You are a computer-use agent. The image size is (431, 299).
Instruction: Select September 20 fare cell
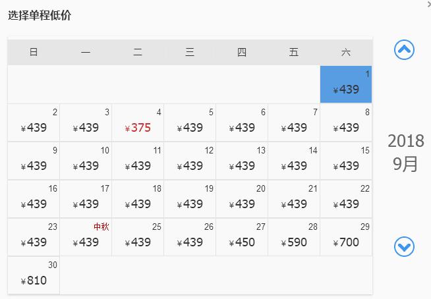tap(242, 199)
